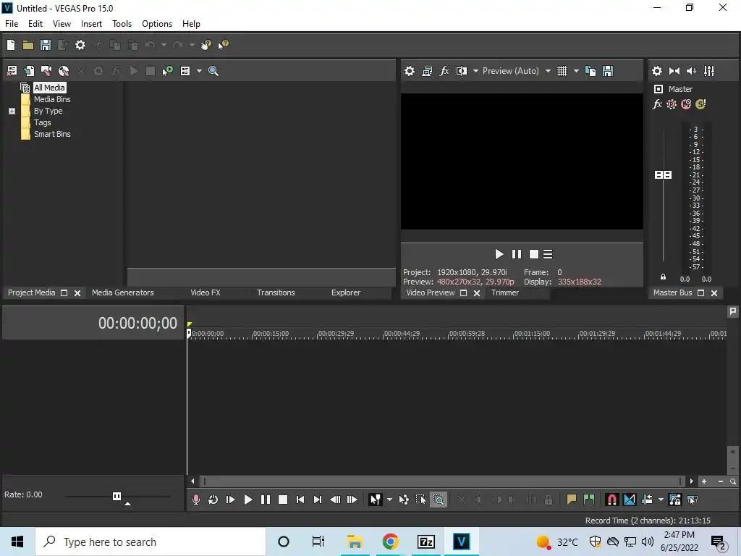Switch to the Video FX tab
Image resolution: width=741 pixels, height=556 pixels.
point(205,292)
